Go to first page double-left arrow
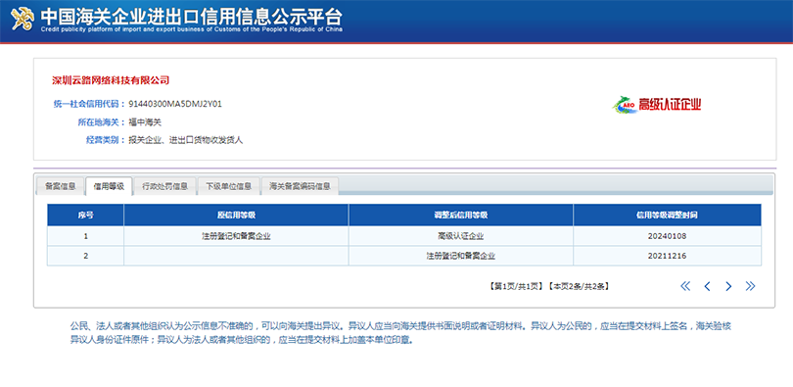793x387 pixels. 685,286
